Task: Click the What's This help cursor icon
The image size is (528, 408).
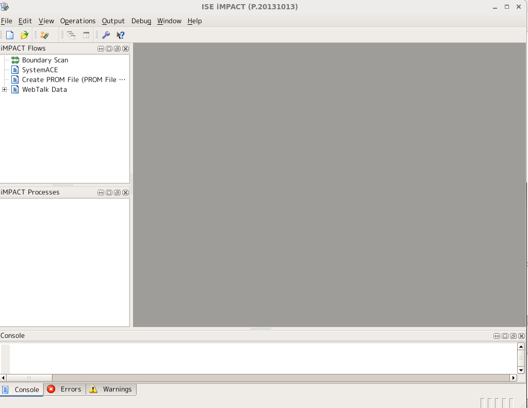Action: (x=120, y=35)
